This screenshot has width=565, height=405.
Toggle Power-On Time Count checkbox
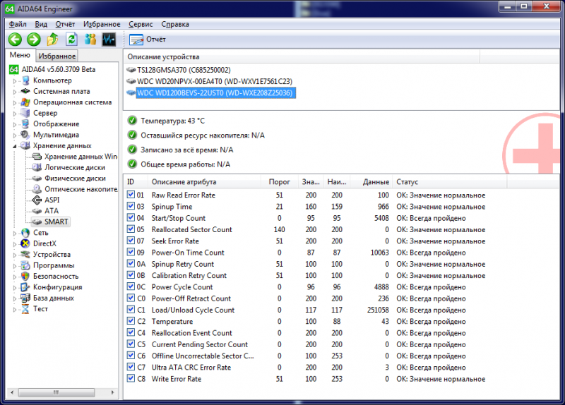click(x=131, y=253)
